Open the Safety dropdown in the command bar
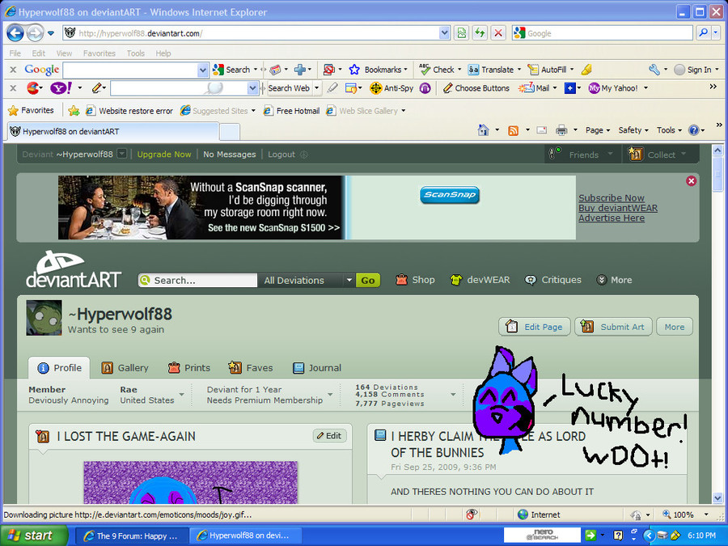The image size is (728, 546). pyautogui.click(x=633, y=130)
